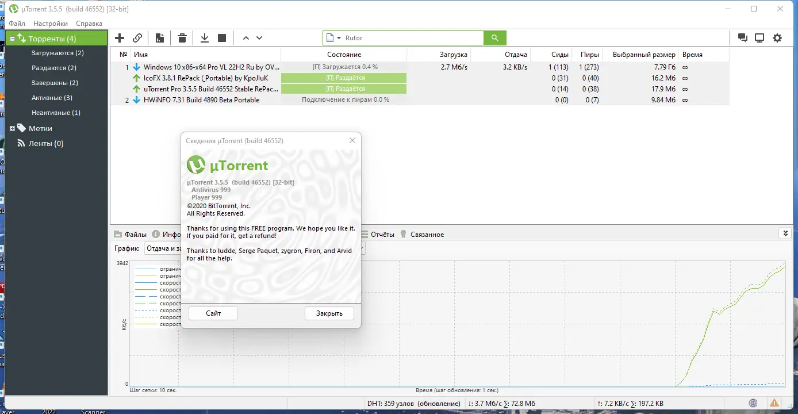798x414 pixels.
Task: Open uTorrent preferences gear icon
Action: [x=777, y=37]
